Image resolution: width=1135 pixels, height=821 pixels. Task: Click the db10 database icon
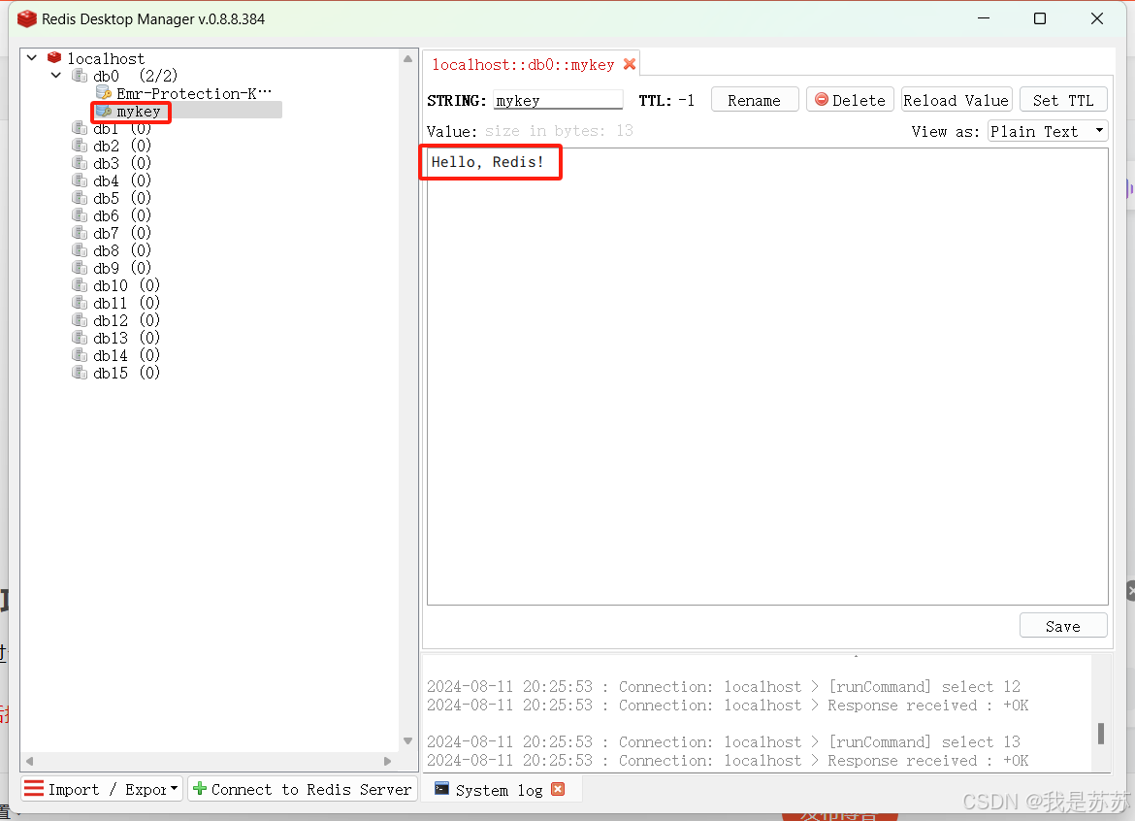click(80, 285)
